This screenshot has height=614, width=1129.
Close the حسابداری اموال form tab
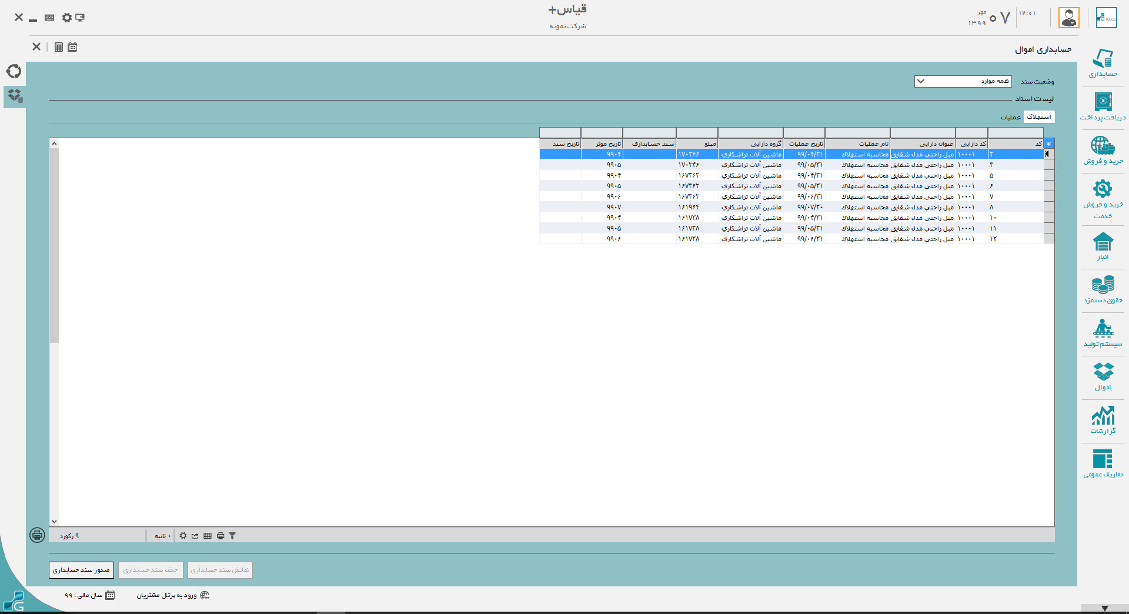36,47
